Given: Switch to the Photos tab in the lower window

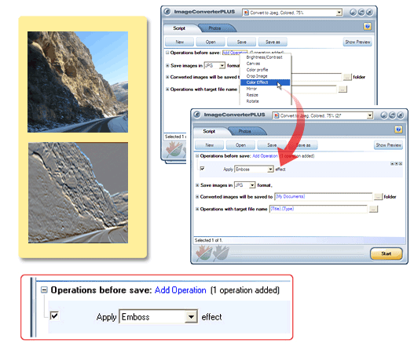Looking at the screenshot, I should click(244, 131).
